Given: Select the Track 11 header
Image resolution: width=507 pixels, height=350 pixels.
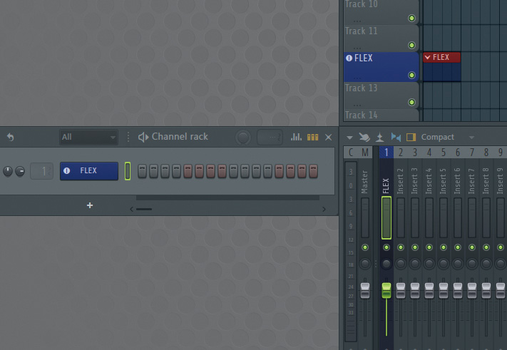Looking at the screenshot, I should [x=381, y=38].
